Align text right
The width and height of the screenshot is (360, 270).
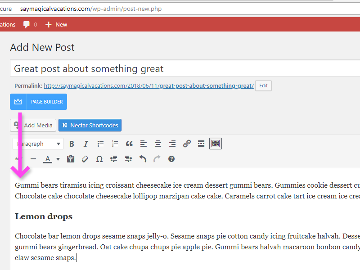pyautogui.click(x=172, y=144)
